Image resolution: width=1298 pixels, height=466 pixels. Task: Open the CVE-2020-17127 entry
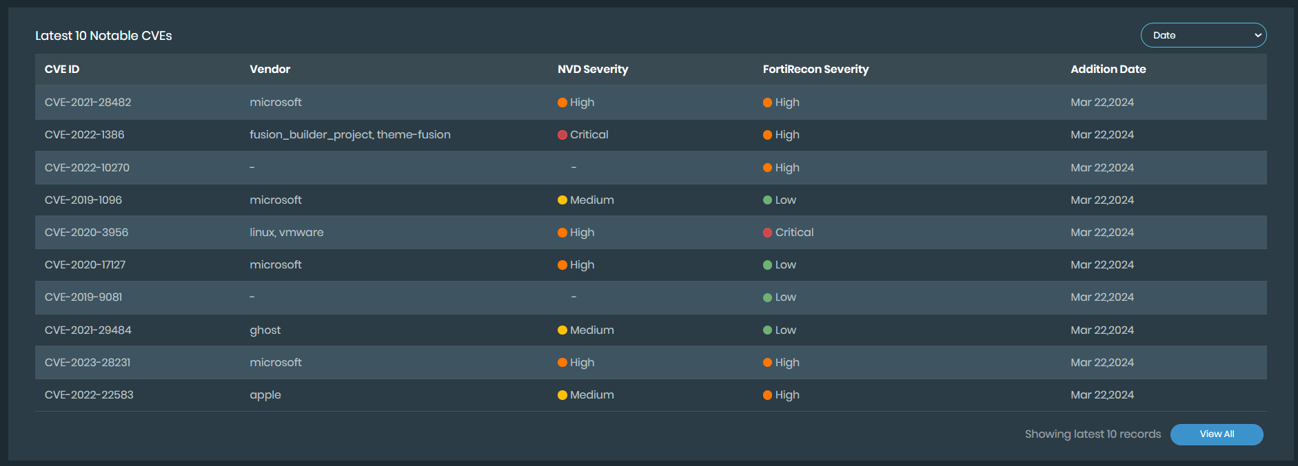click(85, 265)
